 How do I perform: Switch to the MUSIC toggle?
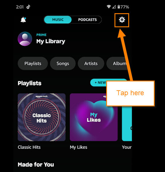[x=58, y=19]
